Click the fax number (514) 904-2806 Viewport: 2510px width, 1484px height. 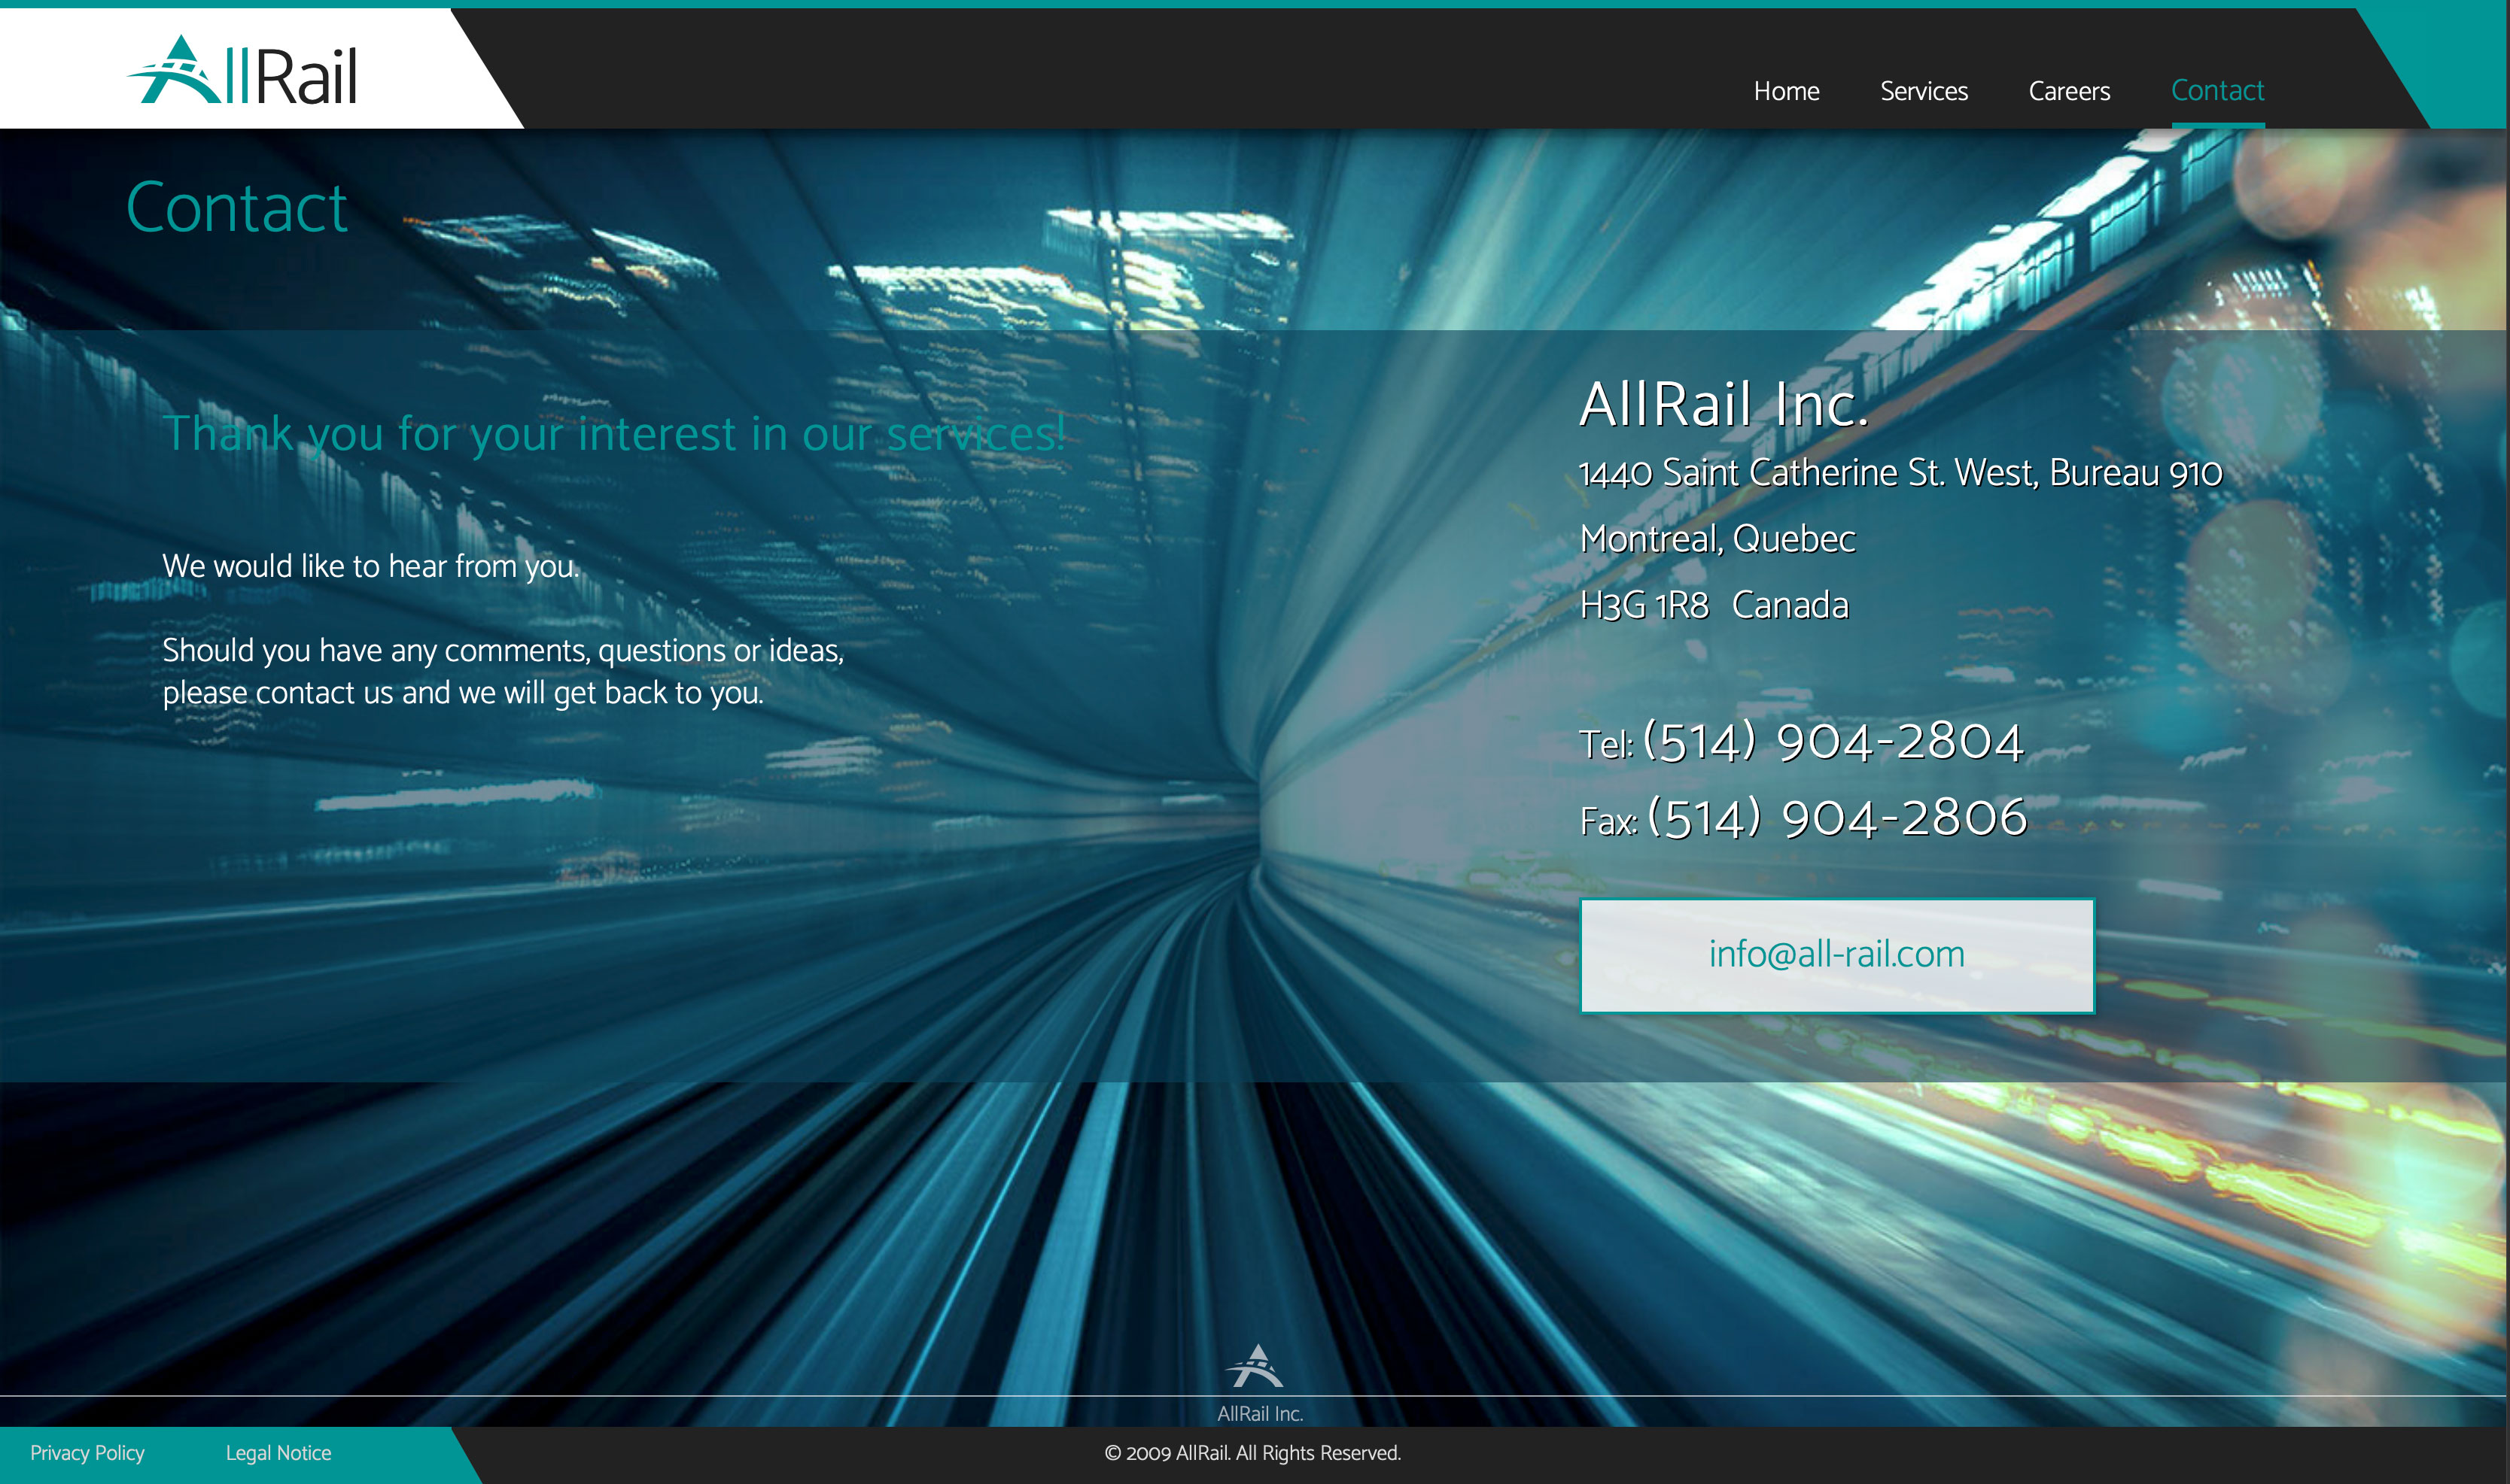[x=1836, y=818]
